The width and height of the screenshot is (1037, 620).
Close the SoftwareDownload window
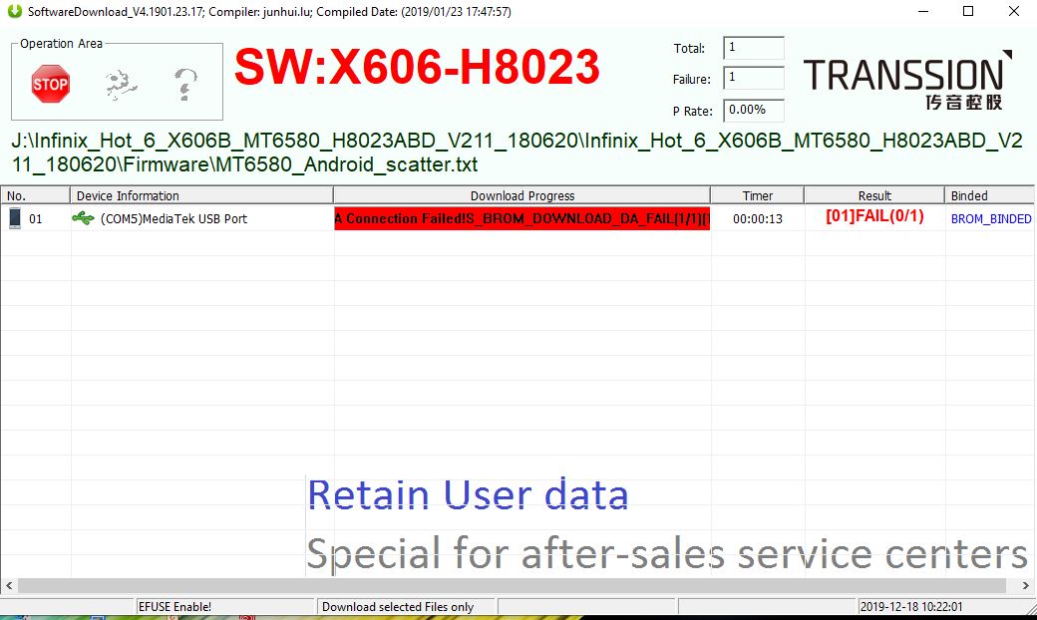[x=1013, y=11]
